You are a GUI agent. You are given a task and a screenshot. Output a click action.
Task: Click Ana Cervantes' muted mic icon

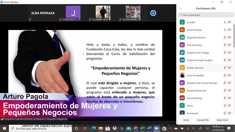click(x=225, y=45)
